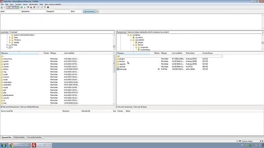The image size is (264, 148).
Task: Cancel current operation toolbar icon
Action: pos(28,7)
